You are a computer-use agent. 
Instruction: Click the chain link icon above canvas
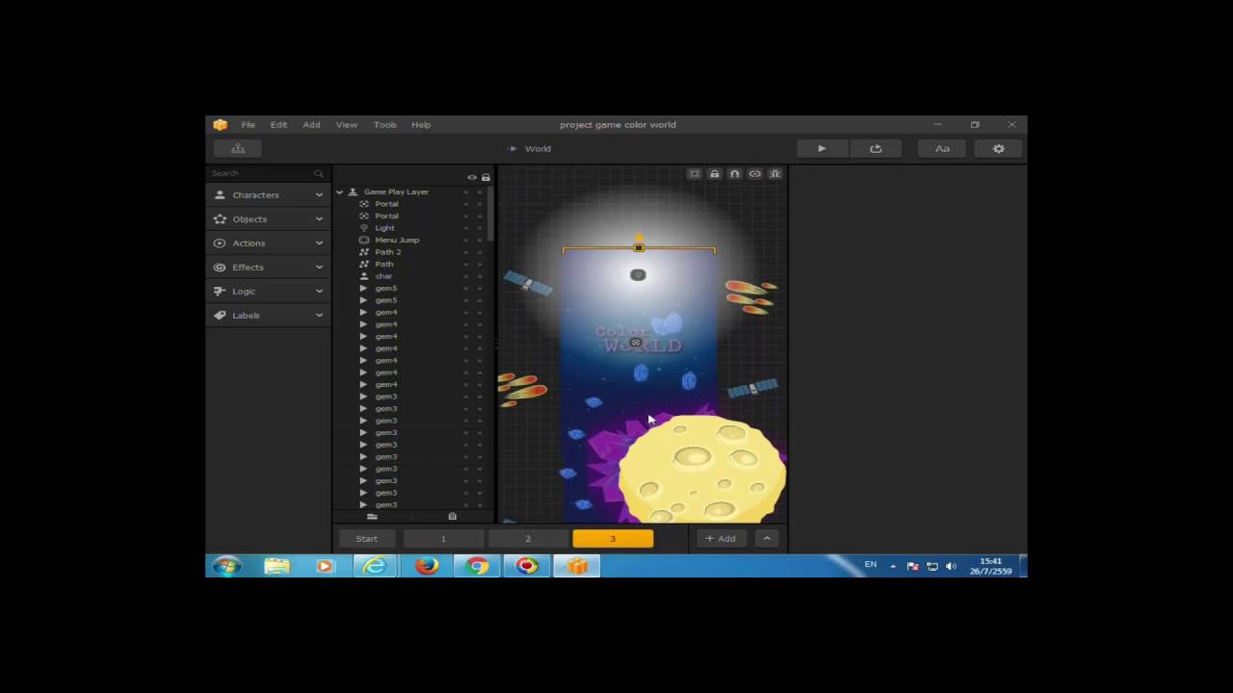[x=754, y=174]
